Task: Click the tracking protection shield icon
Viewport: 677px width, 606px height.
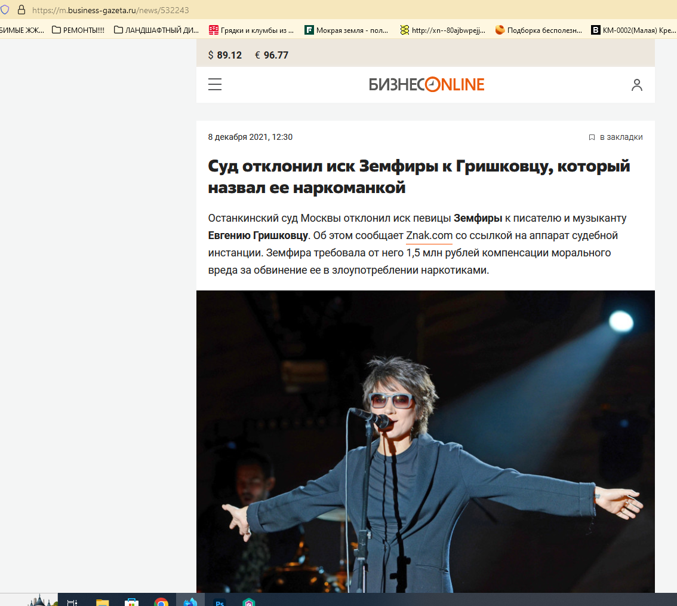Action: [x=5, y=10]
